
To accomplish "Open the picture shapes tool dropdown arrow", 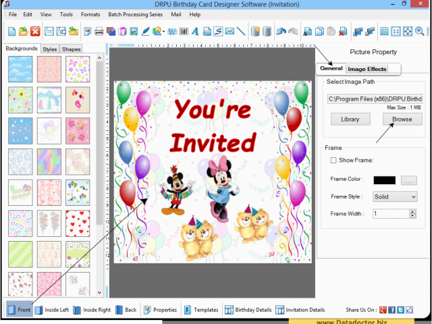I will [x=164, y=32].
